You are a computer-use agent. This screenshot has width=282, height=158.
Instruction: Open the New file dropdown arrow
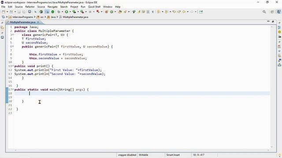pyautogui.click(x=7, y=12)
